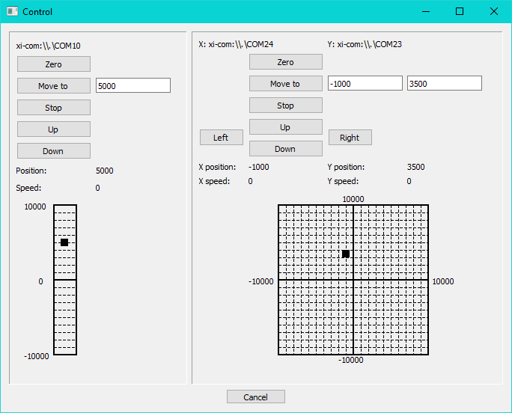Maximize the Control window

tap(460, 11)
